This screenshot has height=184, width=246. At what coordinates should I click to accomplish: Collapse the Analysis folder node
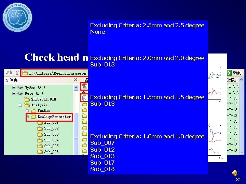coord(20,105)
